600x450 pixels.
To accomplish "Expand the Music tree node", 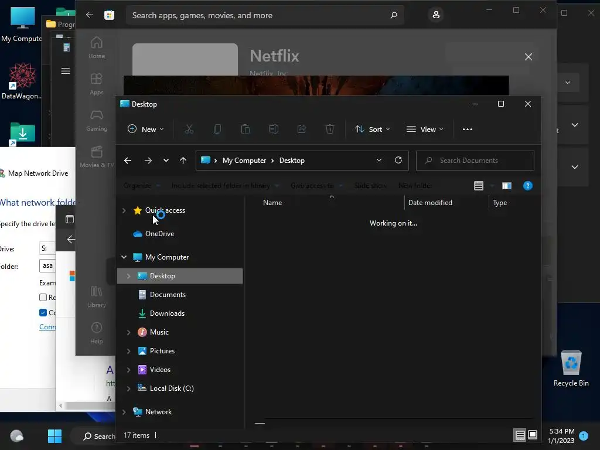I will click(x=128, y=332).
